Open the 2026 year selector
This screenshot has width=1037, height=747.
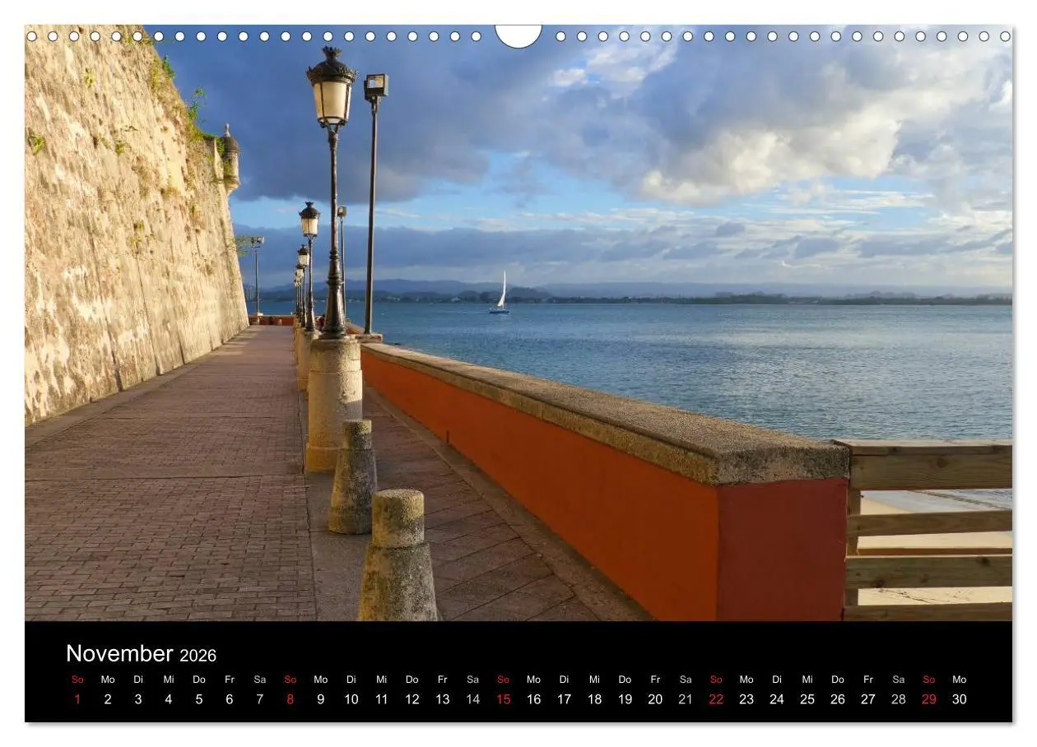198,655
